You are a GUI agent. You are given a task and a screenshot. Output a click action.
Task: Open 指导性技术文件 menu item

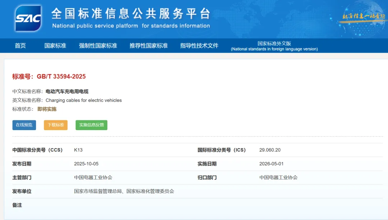[199, 46]
